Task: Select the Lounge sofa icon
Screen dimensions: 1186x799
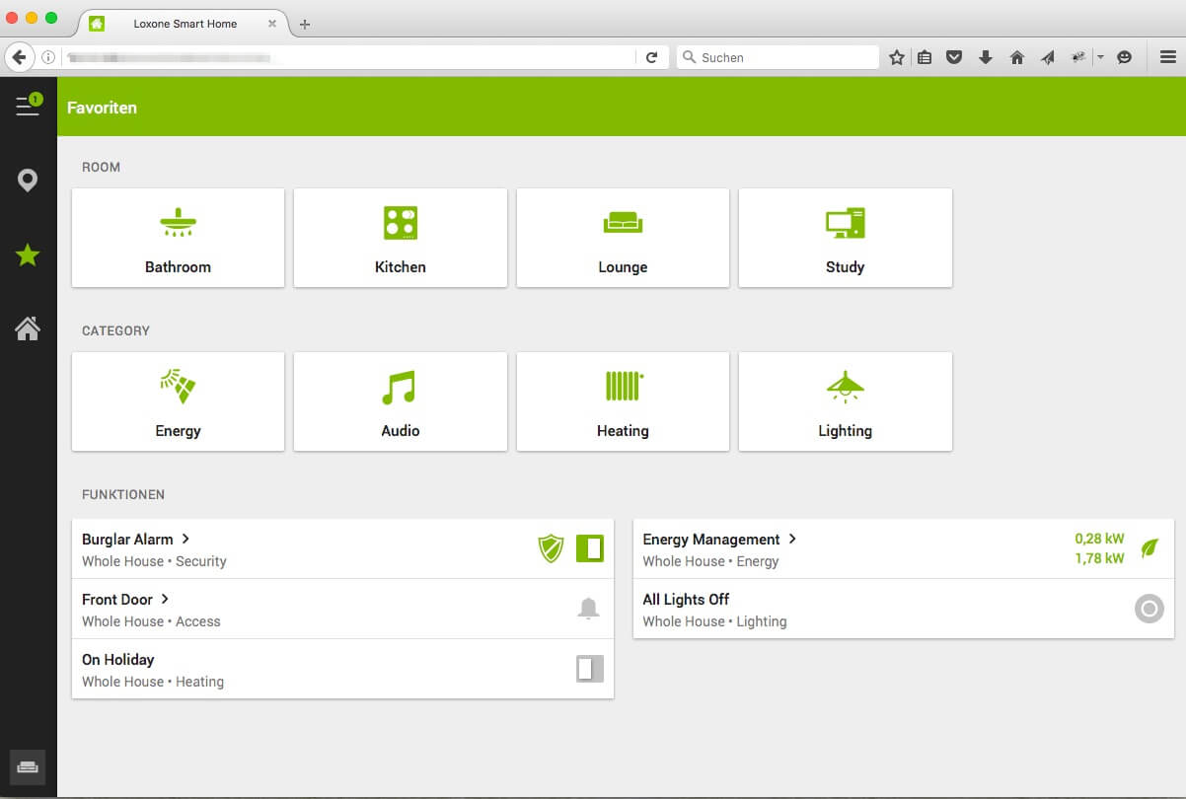Action: point(623,224)
